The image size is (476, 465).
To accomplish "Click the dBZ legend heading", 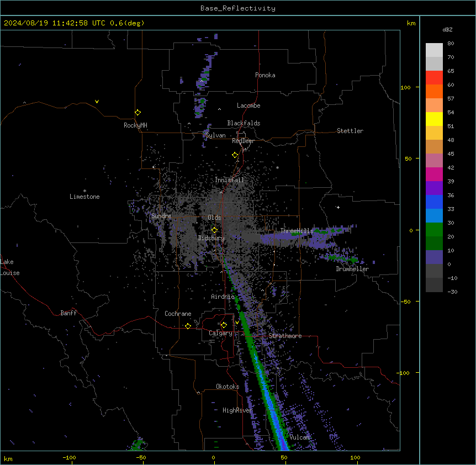I will coord(447,30).
